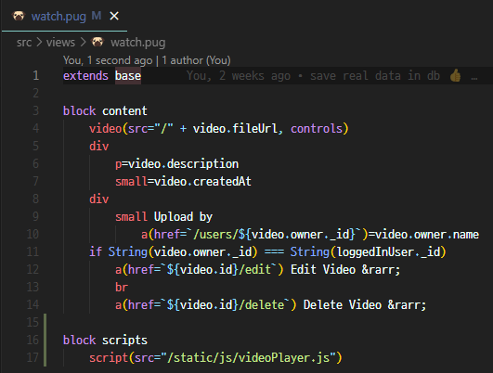The height and width of the screenshot is (373, 493).
Task: Click the 'div' tag on line 8
Action: 99,199
